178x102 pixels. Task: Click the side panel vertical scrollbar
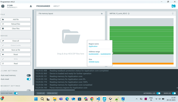pyautogui.click(x=33, y=47)
